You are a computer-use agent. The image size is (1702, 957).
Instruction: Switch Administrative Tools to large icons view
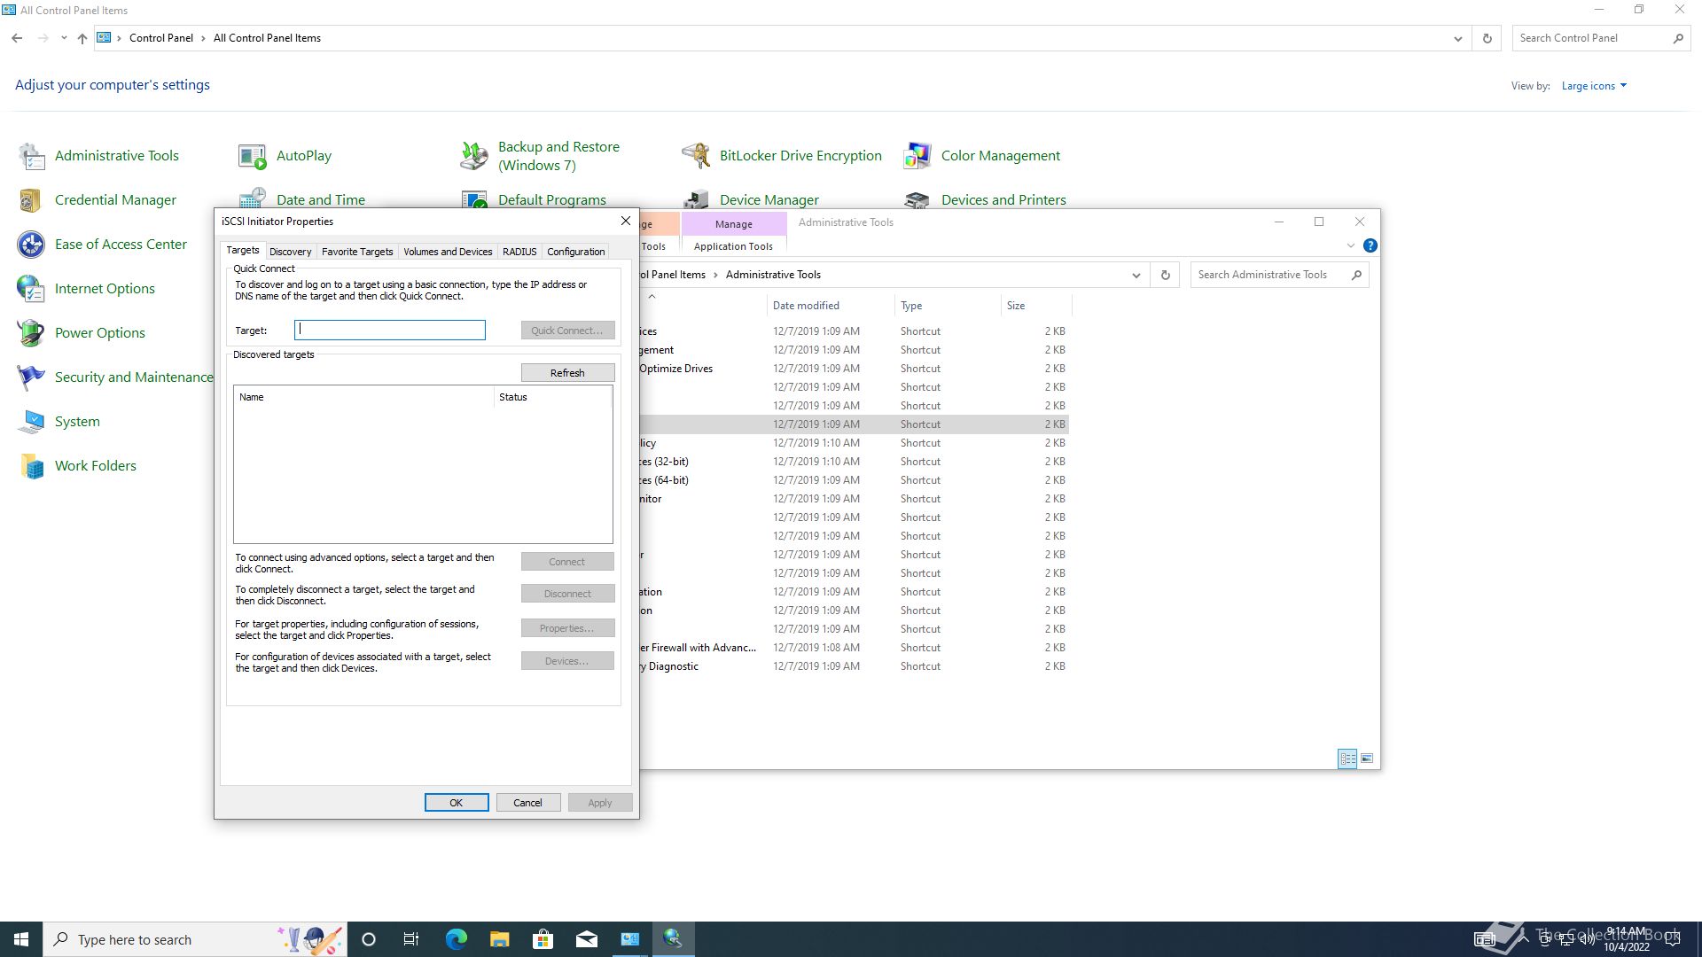(1367, 759)
